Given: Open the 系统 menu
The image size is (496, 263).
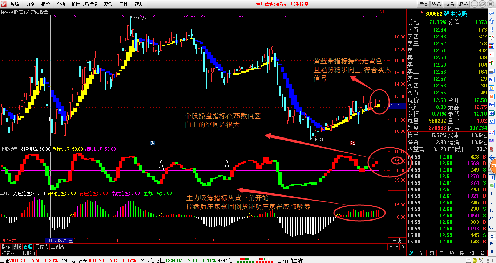Looking at the screenshot, I should [15, 4].
